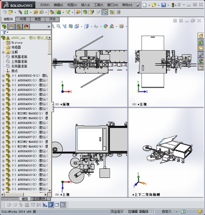Open the FeatureManager design tree tab
Screen dimensions: 205x215
4,27
